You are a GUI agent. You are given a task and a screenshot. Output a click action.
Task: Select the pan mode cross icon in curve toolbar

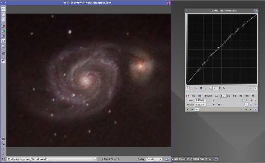[x=210, y=88]
